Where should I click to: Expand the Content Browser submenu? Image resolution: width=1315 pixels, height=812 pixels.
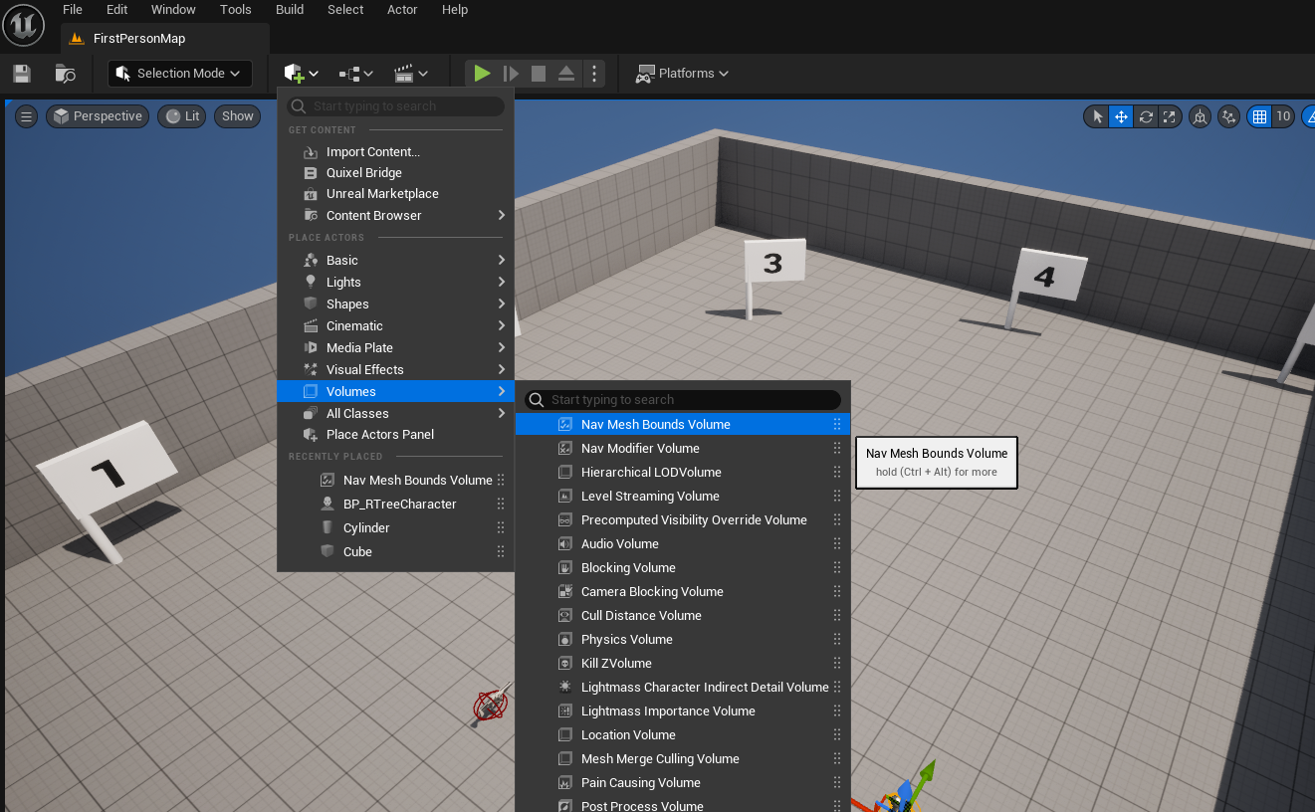(x=395, y=216)
